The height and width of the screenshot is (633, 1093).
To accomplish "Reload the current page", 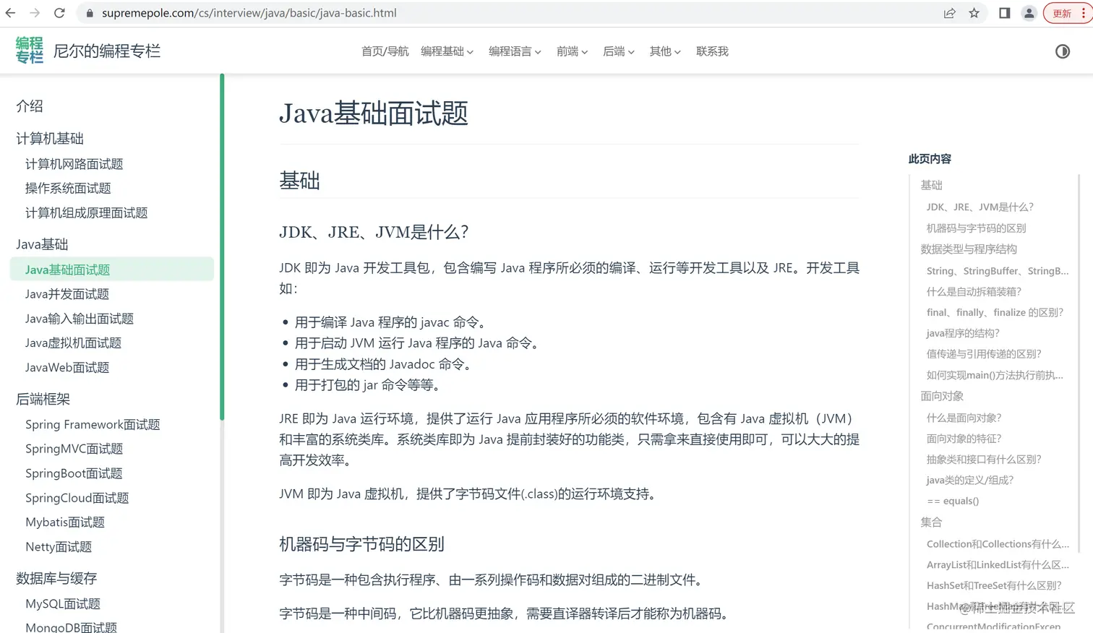I will [59, 12].
